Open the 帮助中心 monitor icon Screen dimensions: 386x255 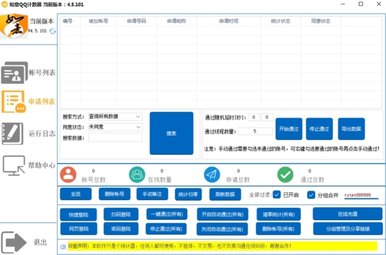pyautogui.click(x=14, y=165)
